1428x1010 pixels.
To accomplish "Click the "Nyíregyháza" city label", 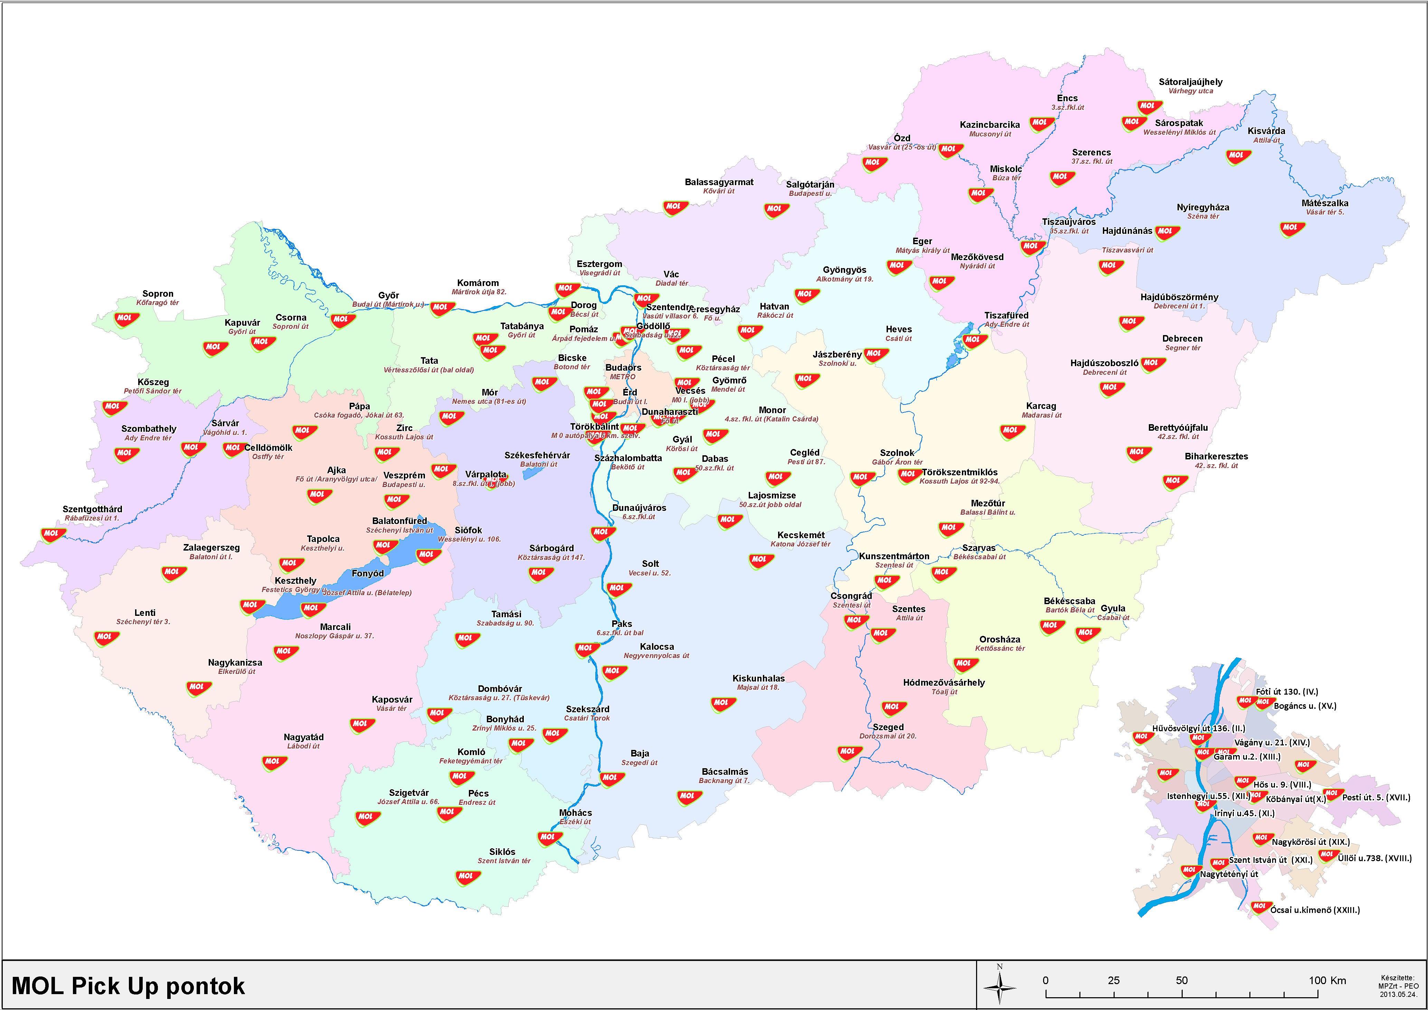I will [1203, 208].
